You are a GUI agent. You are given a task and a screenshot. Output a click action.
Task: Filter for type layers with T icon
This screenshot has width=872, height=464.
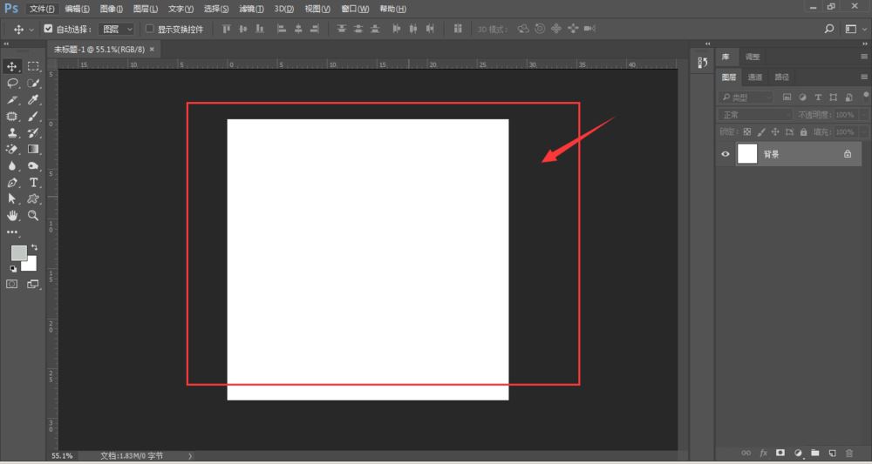[x=818, y=98]
